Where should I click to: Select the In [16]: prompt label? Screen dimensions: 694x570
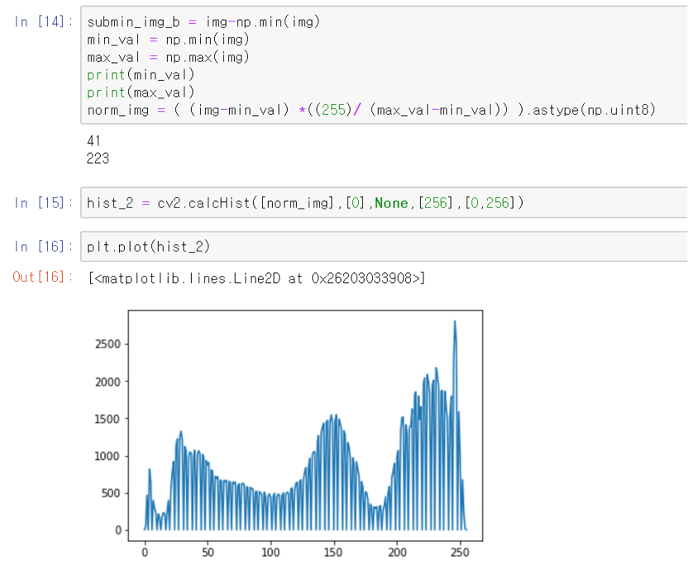(x=43, y=247)
